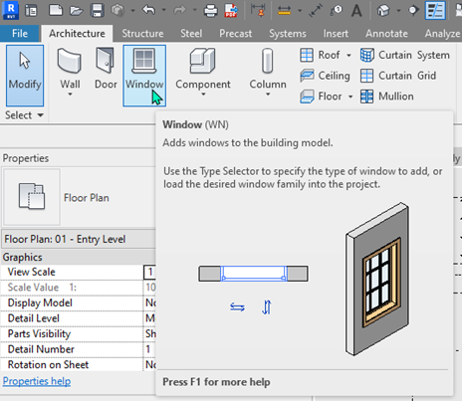Viewport: 462px width, 401px height.
Task: Select the Door tool
Action: tap(106, 69)
